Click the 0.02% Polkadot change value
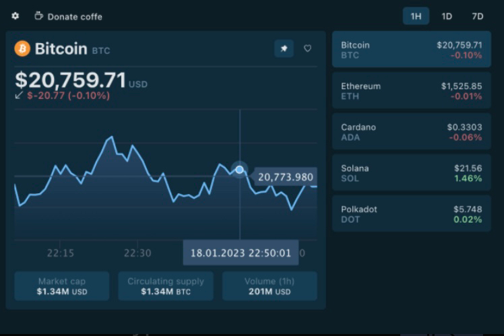Viewport: 504px width, 336px height. (x=468, y=220)
